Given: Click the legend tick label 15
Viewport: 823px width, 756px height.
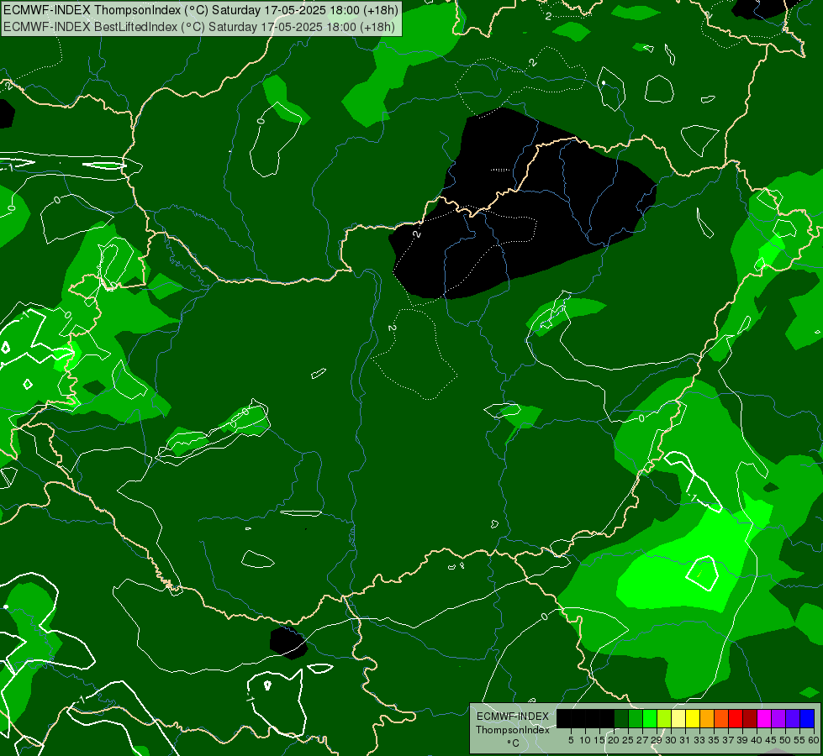Looking at the screenshot, I should click(599, 740).
